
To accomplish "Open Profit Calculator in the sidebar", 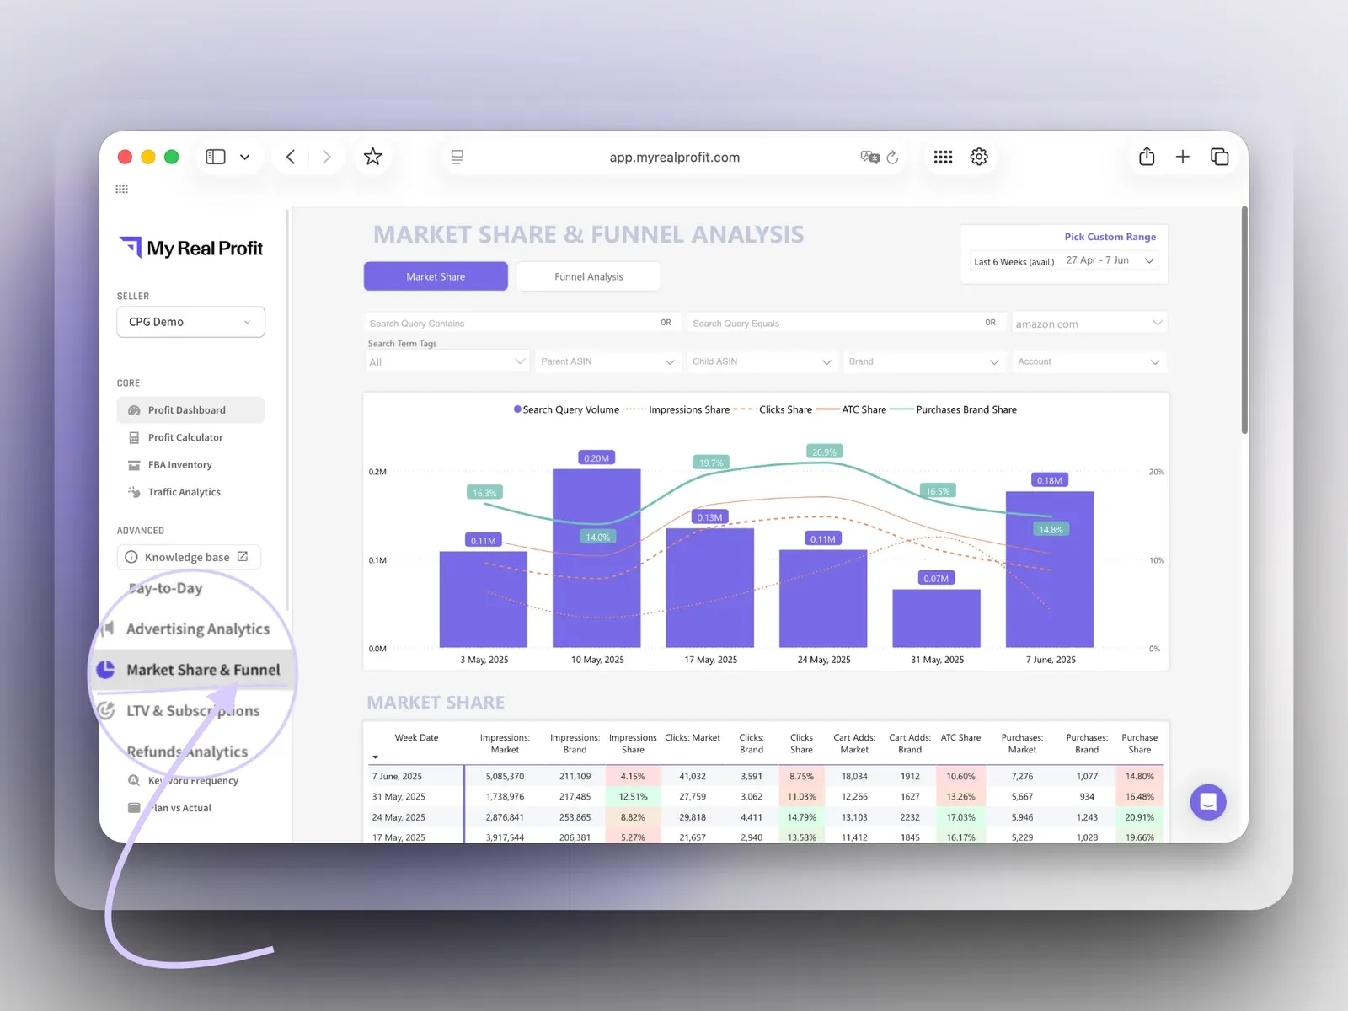I will (185, 437).
